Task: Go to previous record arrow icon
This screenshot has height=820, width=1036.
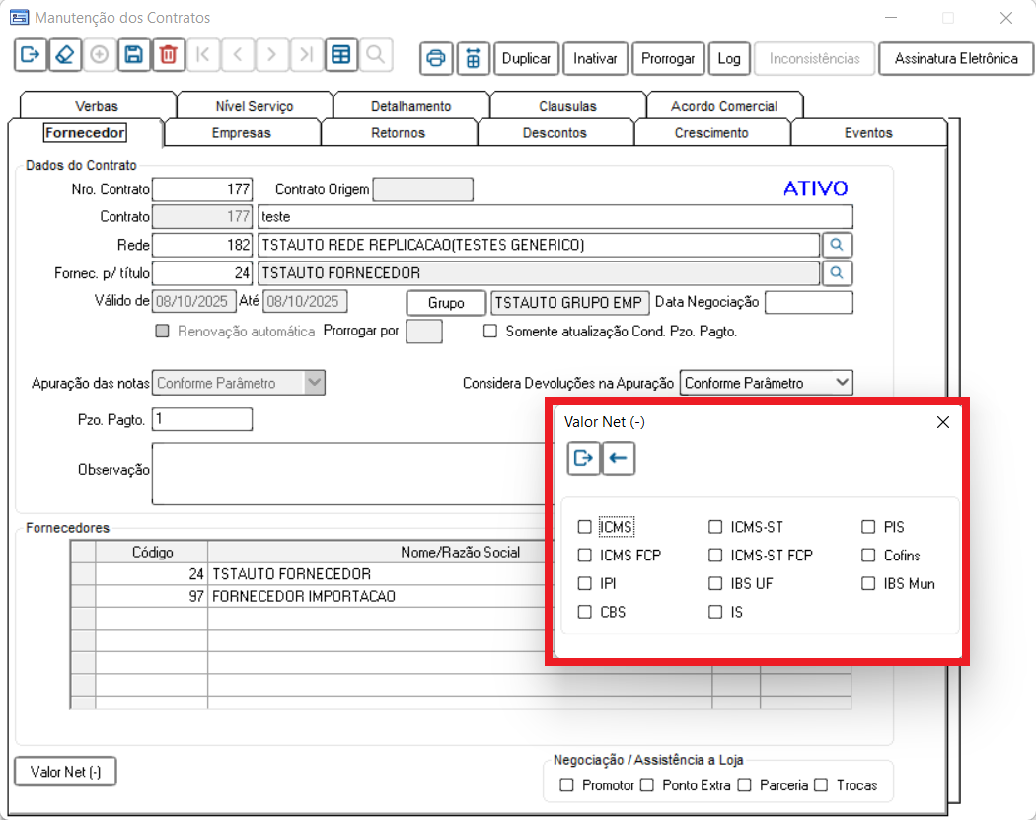Action: 237,55
